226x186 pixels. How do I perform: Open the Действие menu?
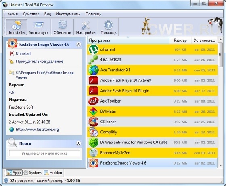pos(31,14)
